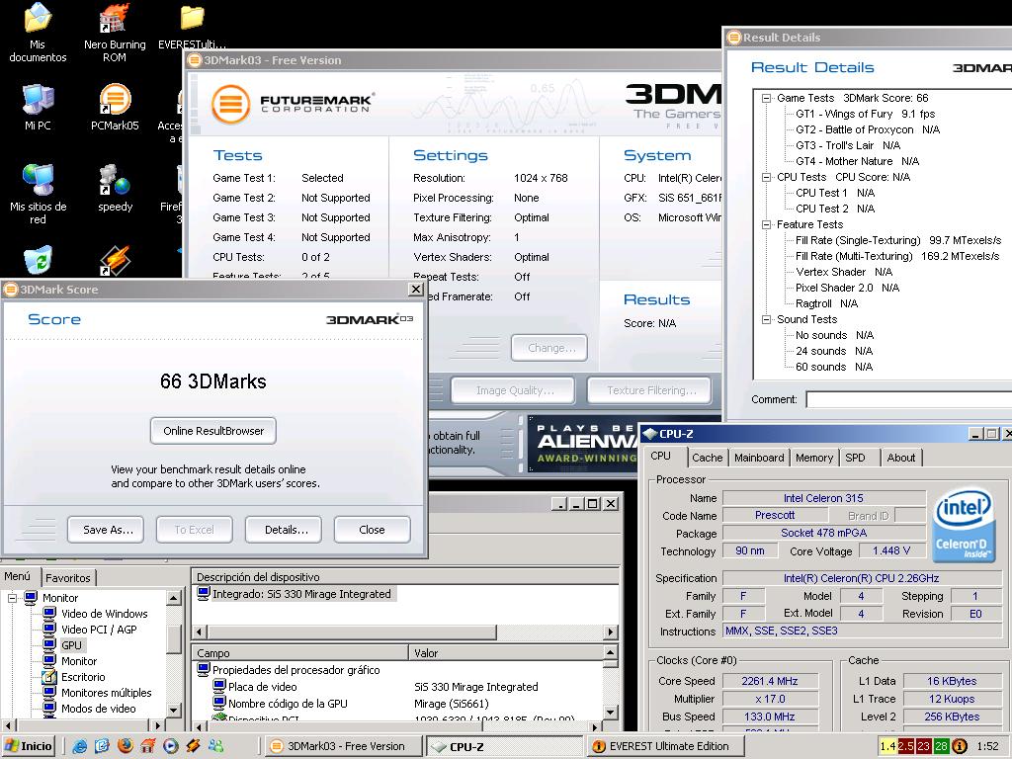Collapse the Game Tests tree node
Screen dimensions: 1012x759
click(766, 98)
